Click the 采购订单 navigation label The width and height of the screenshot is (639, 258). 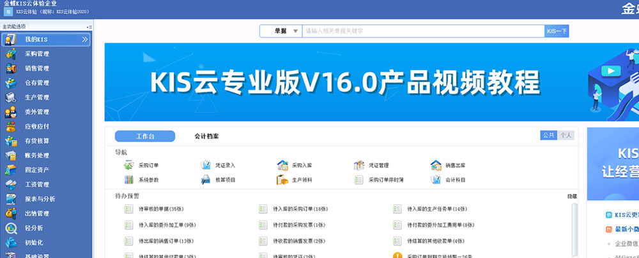pyautogui.click(x=148, y=166)
